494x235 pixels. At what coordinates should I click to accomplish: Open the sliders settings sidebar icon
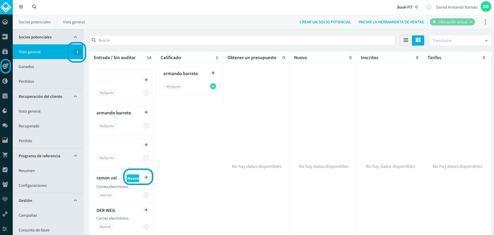[x=5, y=229]
